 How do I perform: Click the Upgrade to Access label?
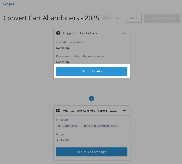[x=107, y=126]
